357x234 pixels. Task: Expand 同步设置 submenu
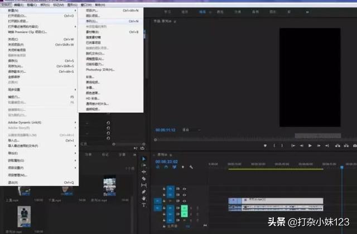click(75, 89)
